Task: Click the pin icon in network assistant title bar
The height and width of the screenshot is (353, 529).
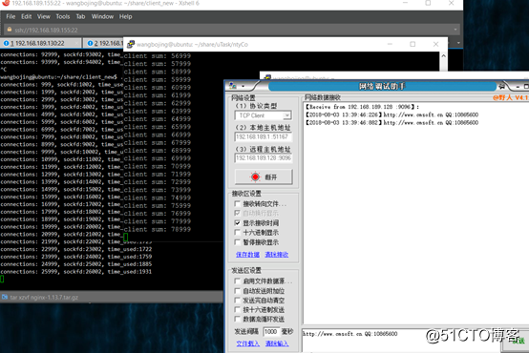Action: pyautogui.click(x=501, y=86)
